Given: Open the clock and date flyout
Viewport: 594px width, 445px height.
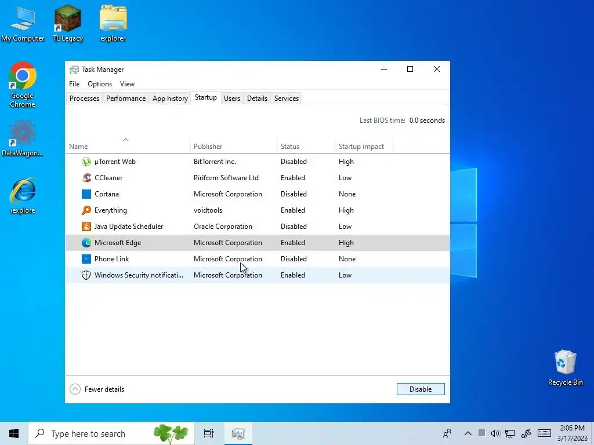Looking at the screenshot, I should pyautogui.click(x=572, y=433).
